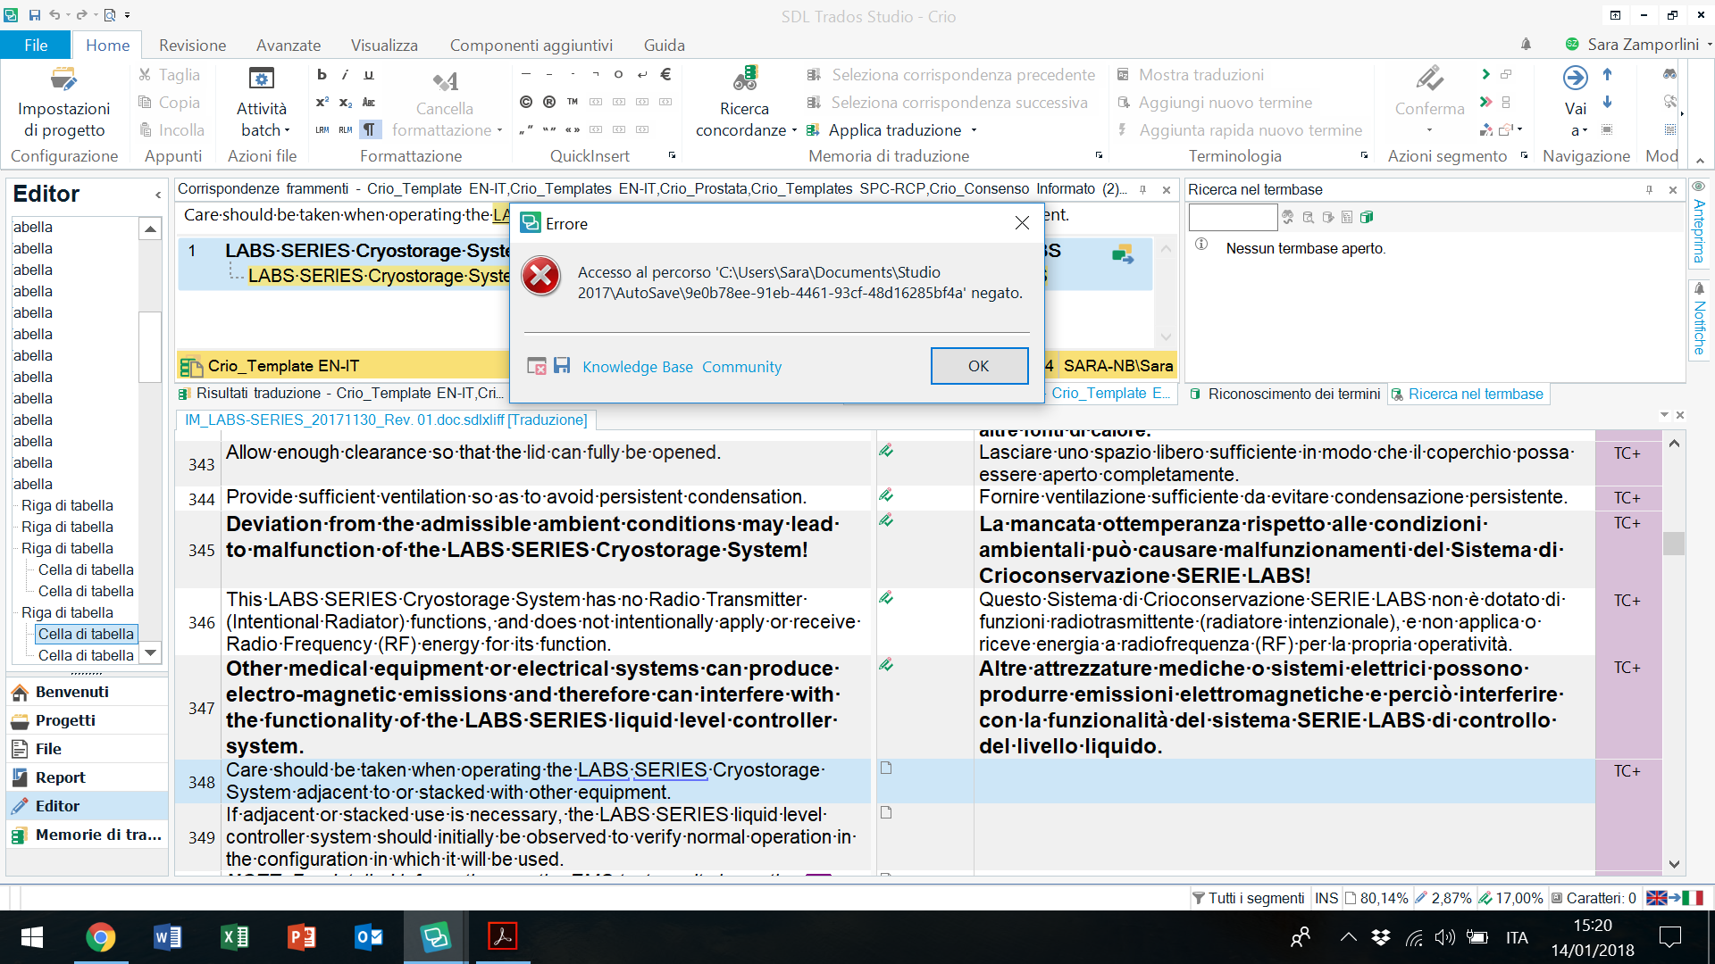Screen dimensions: 1715x964
Task: Collapse the Editor navigation pane chevron
Action: pyautogui.click(x=158, y=195)
